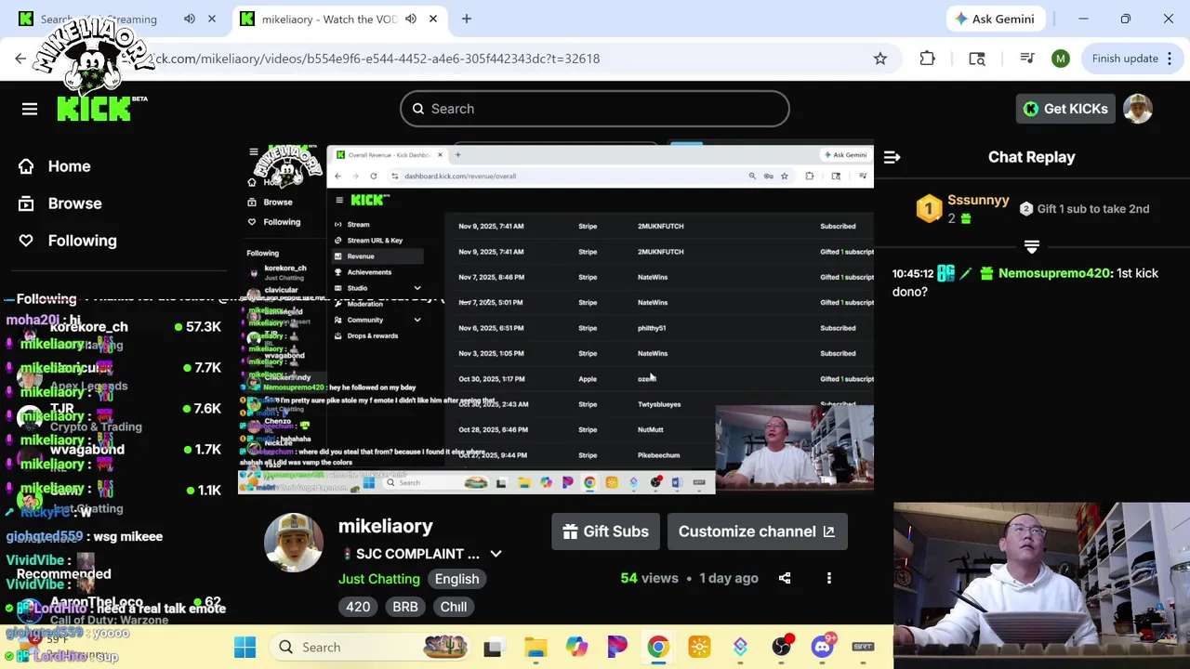The image size is (1190, 669).
Task: Collapse the Chat Replay panel arrow icon
Action: (x=892, y=157)
